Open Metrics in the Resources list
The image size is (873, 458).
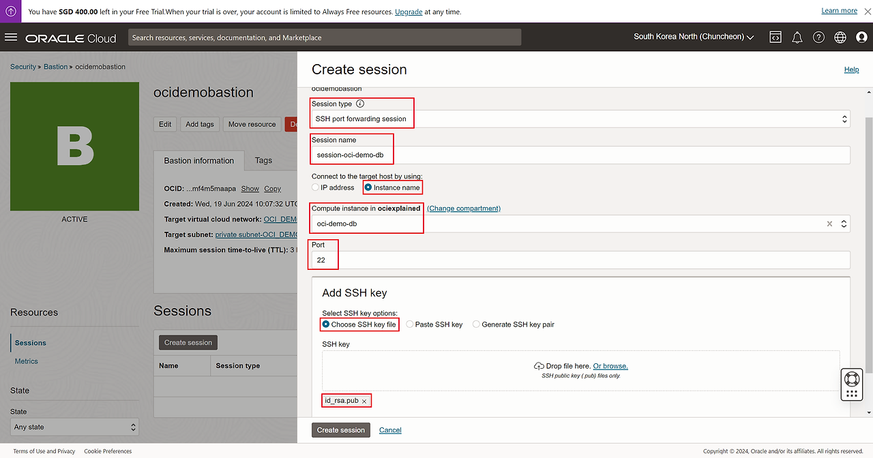[x=27, y=361]
